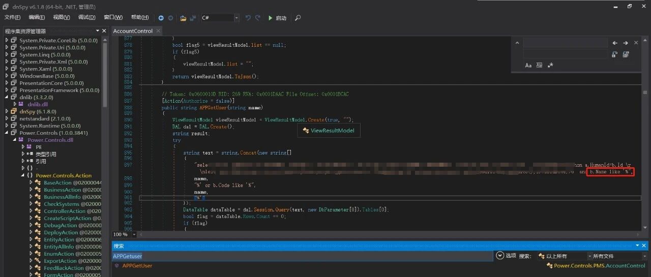
Task: Select APPGetUser search result entry
Action: pyautogui.click(x=137, y=266)
